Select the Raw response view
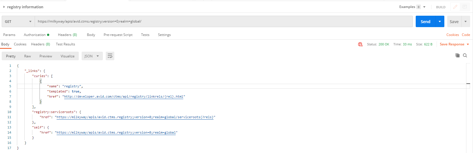This screenshot has height=153, width=473. 28,56
